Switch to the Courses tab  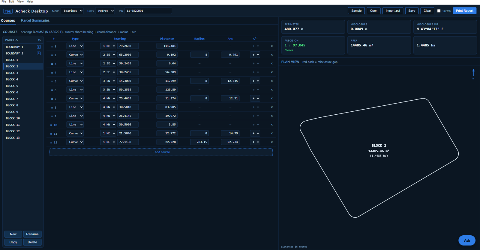point(8,21)
